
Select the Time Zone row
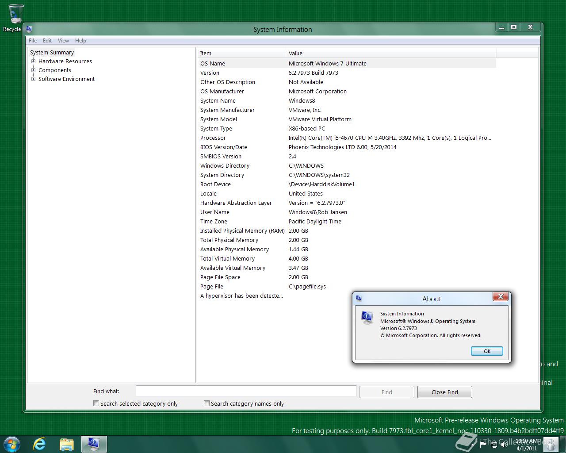(x=347, y=221)
